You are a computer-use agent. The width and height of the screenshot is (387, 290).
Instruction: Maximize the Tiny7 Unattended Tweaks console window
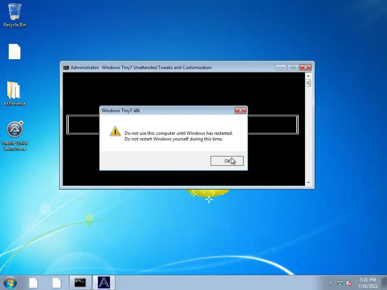(293, 68)
